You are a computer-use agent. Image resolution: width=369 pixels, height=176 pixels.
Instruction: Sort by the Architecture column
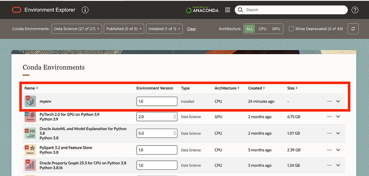pyautogui.click(x=227, y=88)
